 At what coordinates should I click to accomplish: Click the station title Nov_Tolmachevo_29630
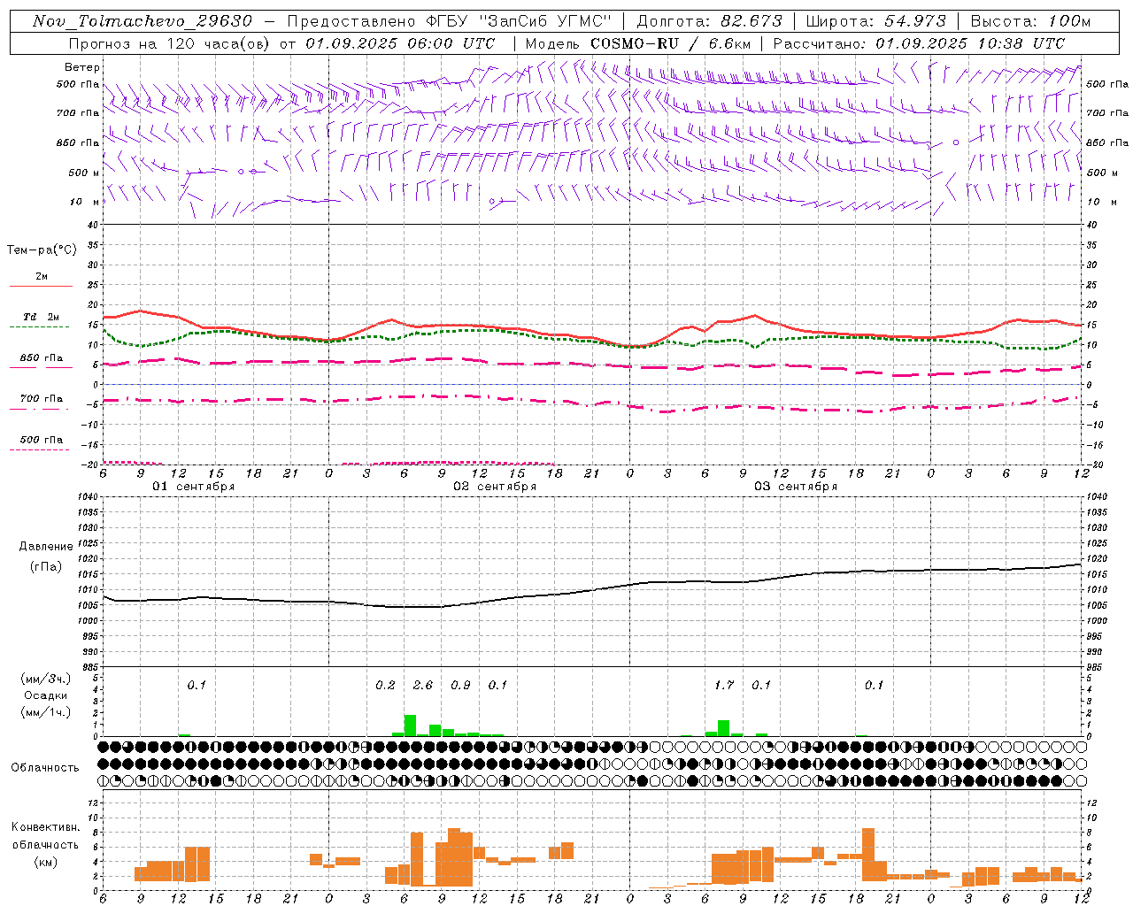coord(143,21)
